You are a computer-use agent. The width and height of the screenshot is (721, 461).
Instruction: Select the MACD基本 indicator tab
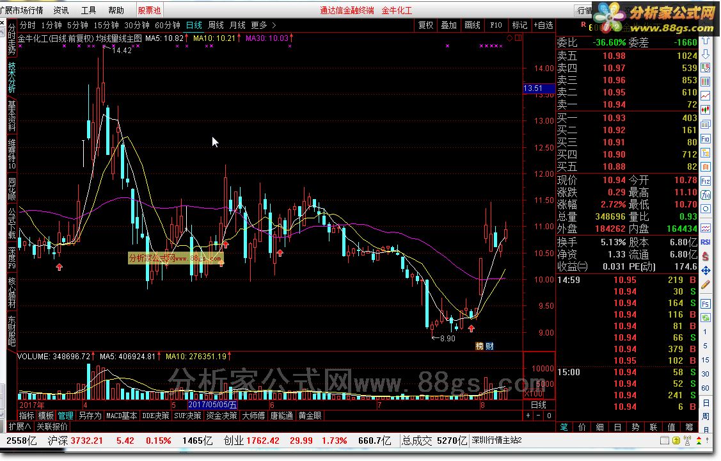122,416
